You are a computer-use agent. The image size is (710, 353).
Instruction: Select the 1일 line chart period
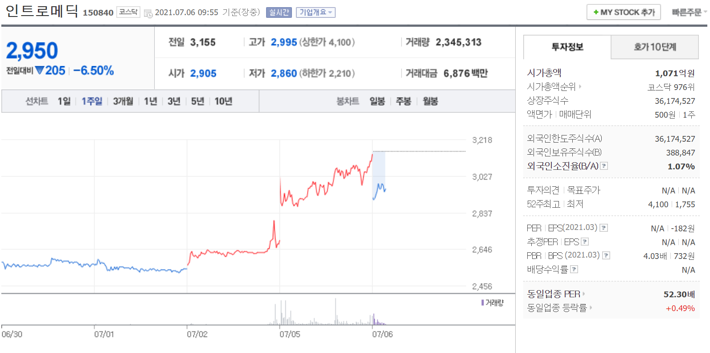point(64,101)
